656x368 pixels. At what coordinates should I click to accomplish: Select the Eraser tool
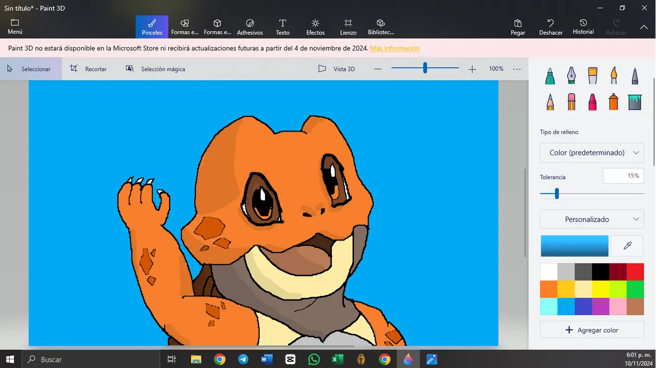coord(571,102)
